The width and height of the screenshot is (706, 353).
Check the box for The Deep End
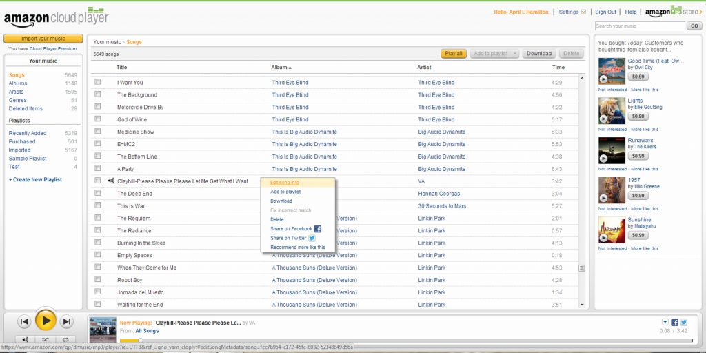tap(98, 193)
